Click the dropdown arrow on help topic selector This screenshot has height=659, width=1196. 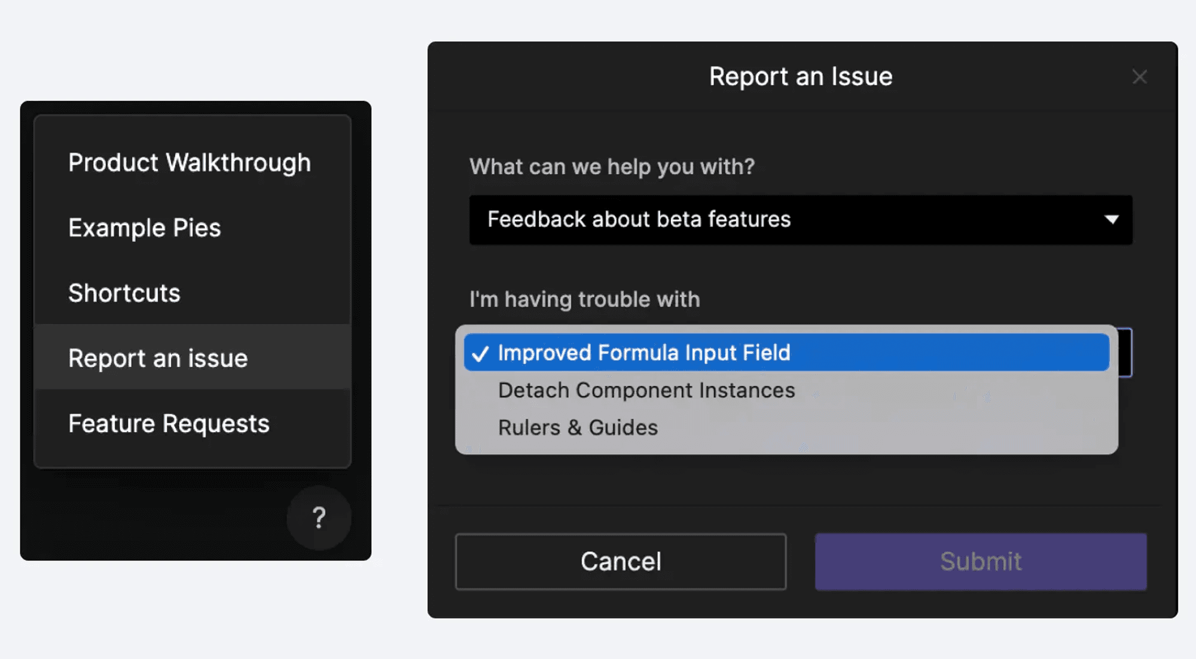pos(1112,220)
